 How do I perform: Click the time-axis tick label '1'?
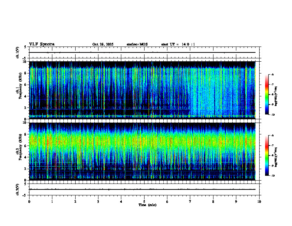pos(52,202)
